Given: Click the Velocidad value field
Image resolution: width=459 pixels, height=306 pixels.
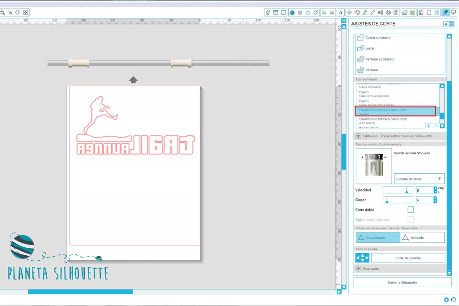Looking at the screenshot, I should click(x=424, y=190).
